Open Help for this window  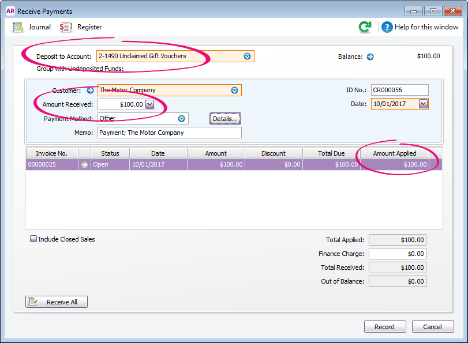point(387,27)
